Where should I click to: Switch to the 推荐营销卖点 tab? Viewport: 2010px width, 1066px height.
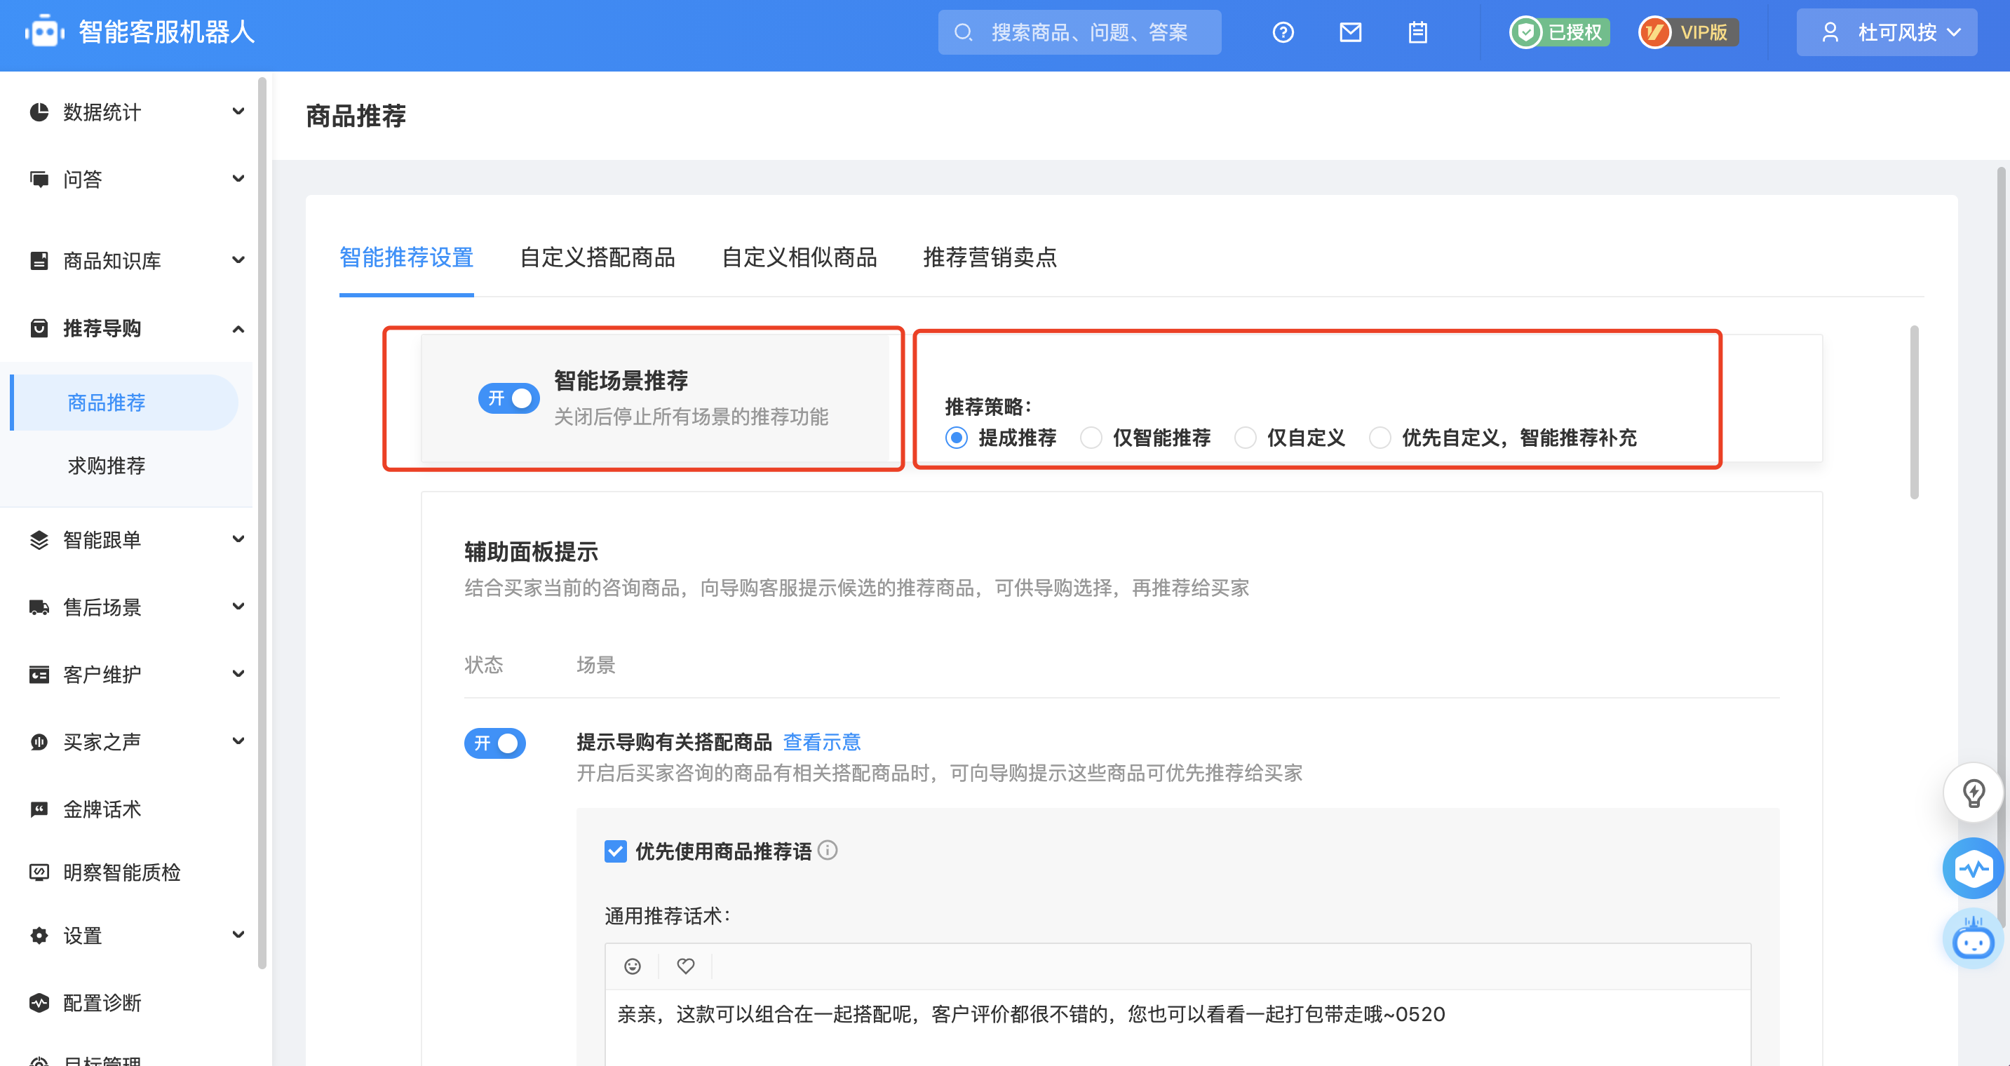(990, 257)
